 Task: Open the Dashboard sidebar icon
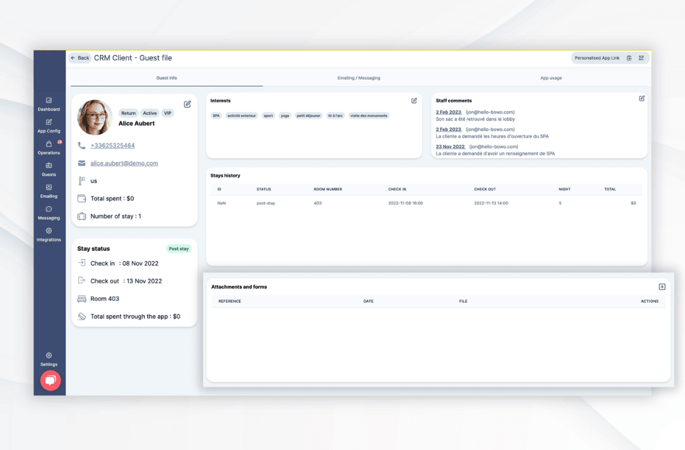49,101
